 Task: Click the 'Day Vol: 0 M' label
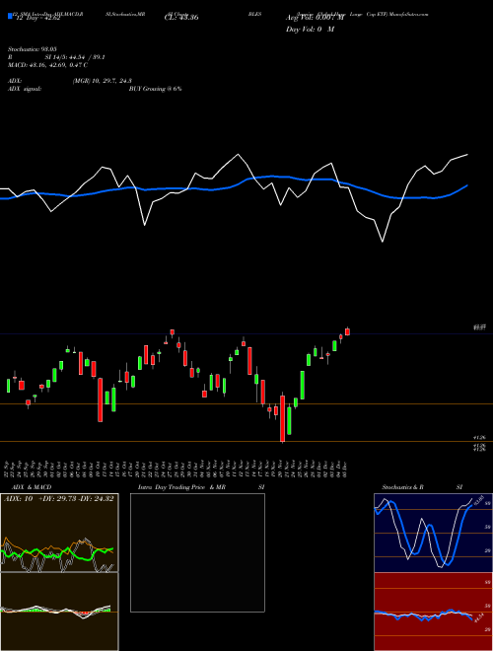tap(310, 29)
